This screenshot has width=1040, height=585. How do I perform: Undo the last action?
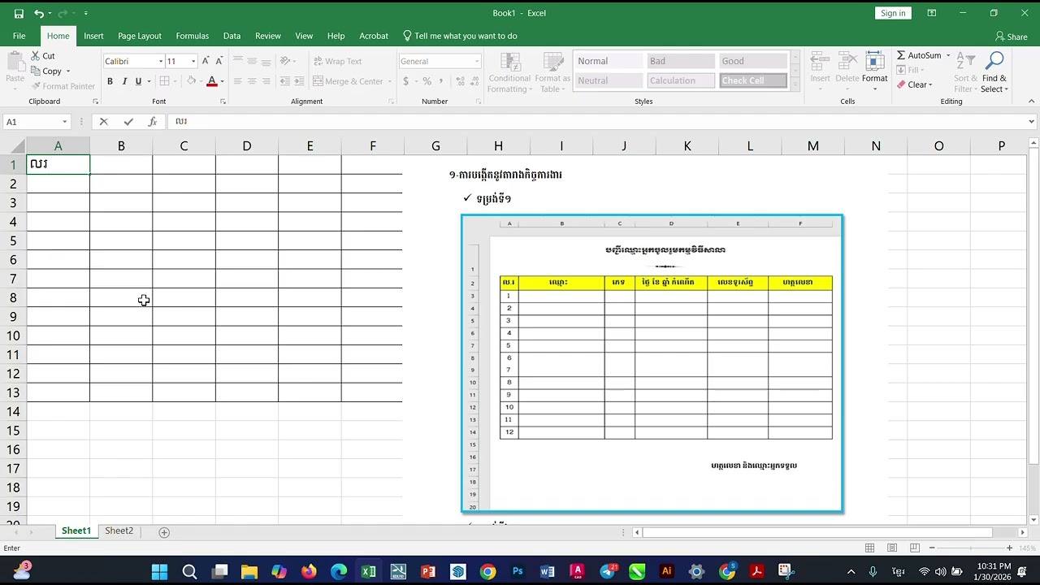38,14
